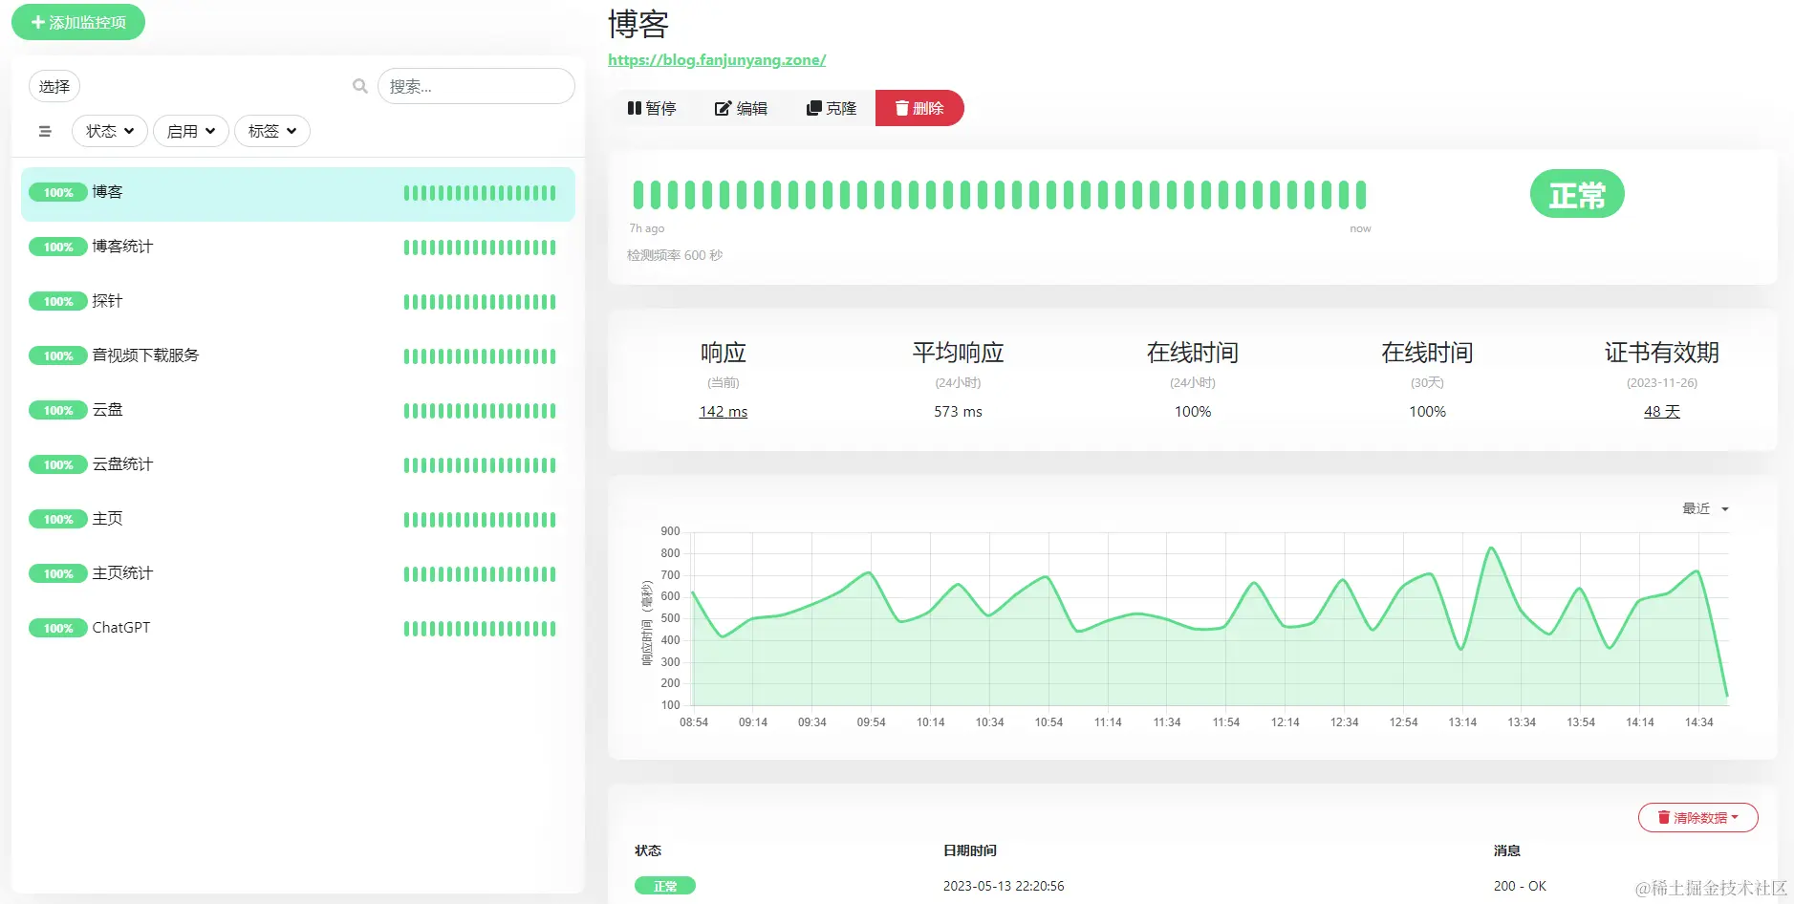Click the 暂停 pause button

(x=652, y=108)
